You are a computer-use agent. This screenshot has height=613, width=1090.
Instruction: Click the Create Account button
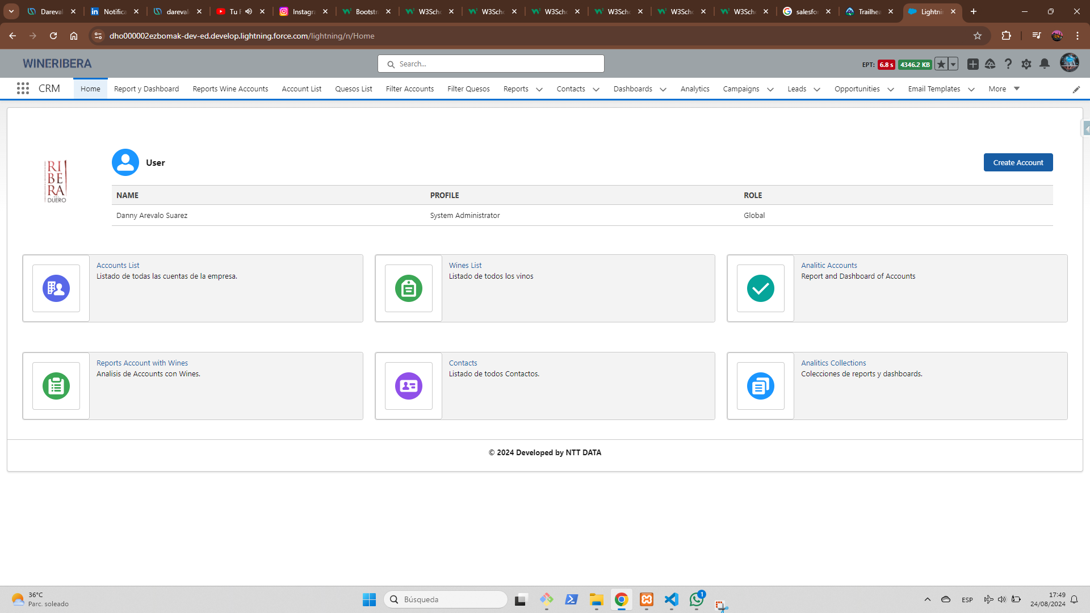click(1017, 162)
